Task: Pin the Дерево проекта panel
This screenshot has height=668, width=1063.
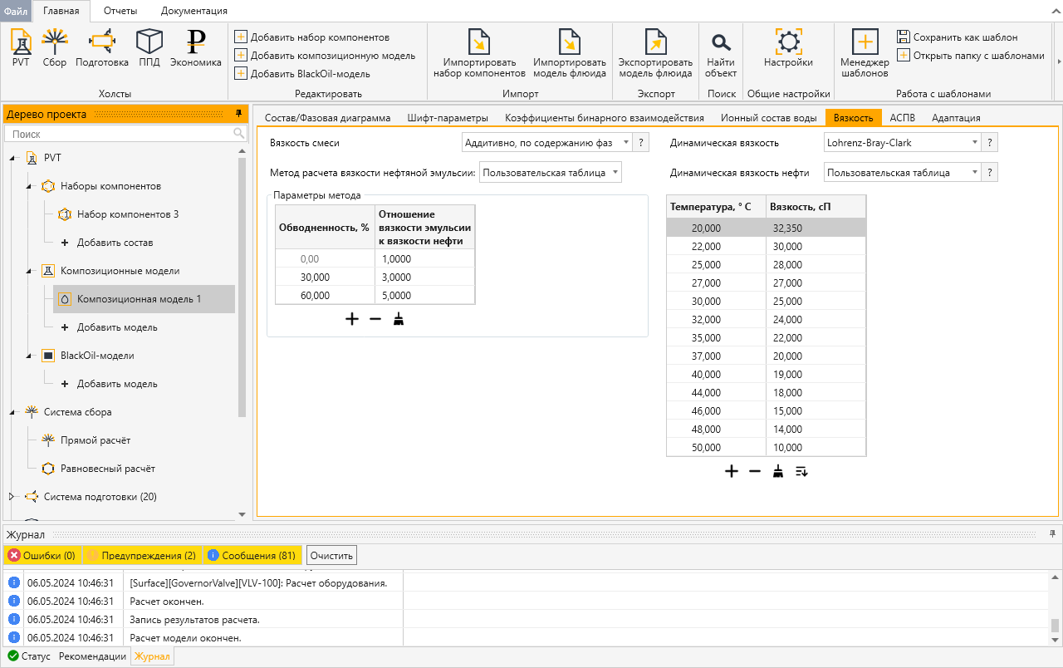Action: (239, 113)
